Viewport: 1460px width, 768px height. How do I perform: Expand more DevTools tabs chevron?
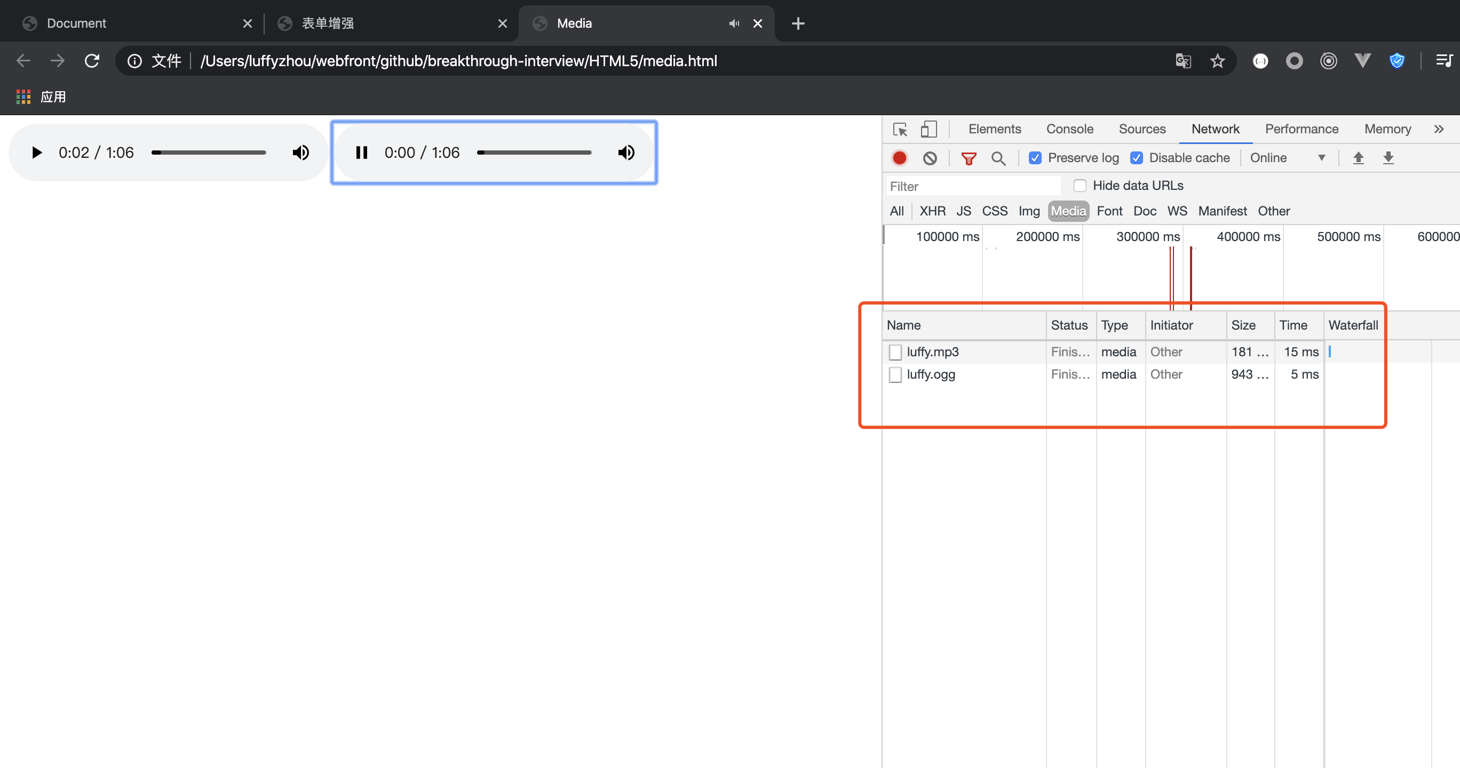[1439, 129]
